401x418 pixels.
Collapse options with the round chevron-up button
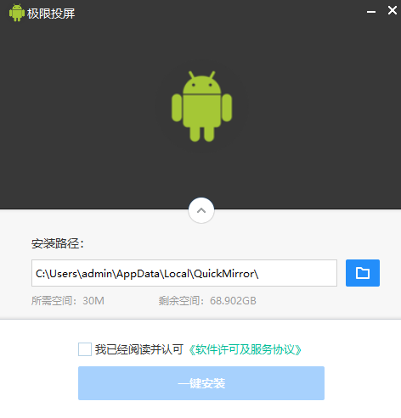tap(201, 210)
